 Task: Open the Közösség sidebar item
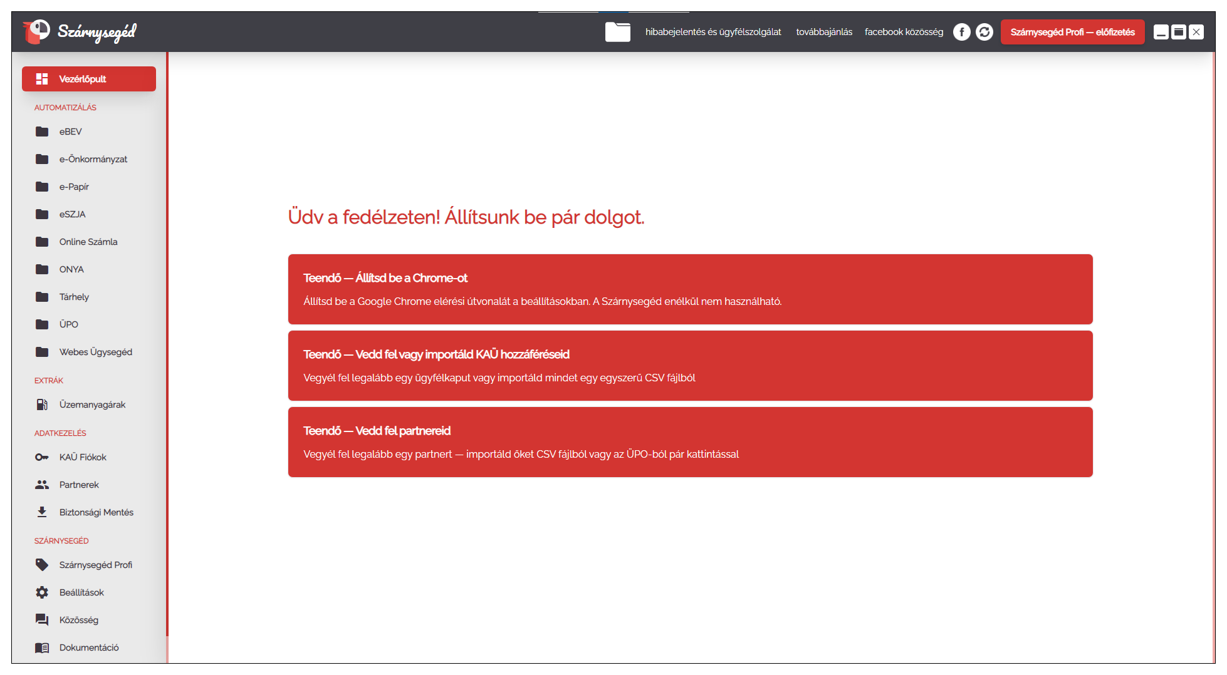pyautogui.click(x=78, y=620)
